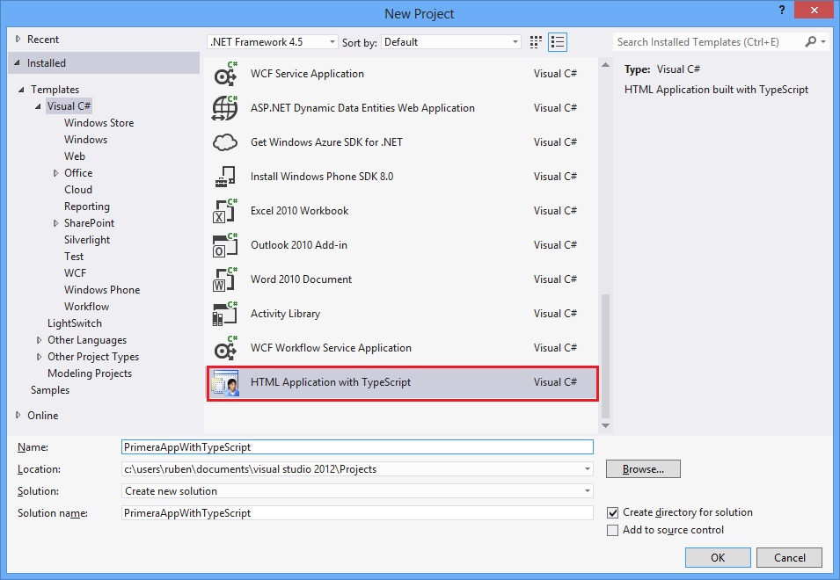
Task: Click the search magnifier icon
Action: (811, 41)
